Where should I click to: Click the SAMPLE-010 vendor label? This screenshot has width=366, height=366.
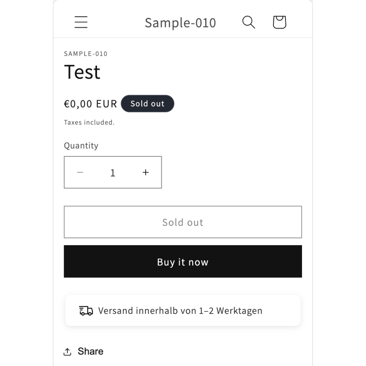pos(86,54)
